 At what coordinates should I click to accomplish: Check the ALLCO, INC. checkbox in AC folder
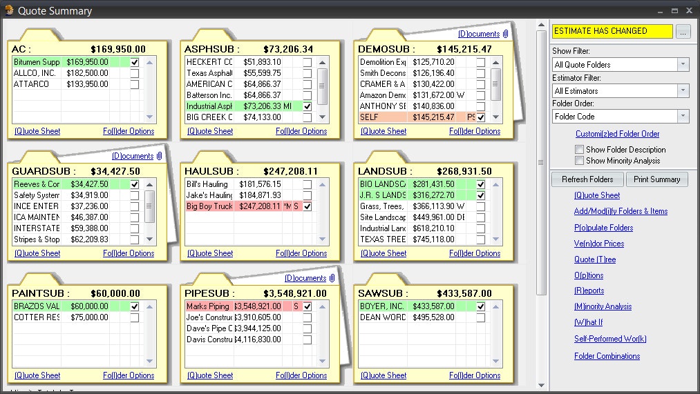135,73
